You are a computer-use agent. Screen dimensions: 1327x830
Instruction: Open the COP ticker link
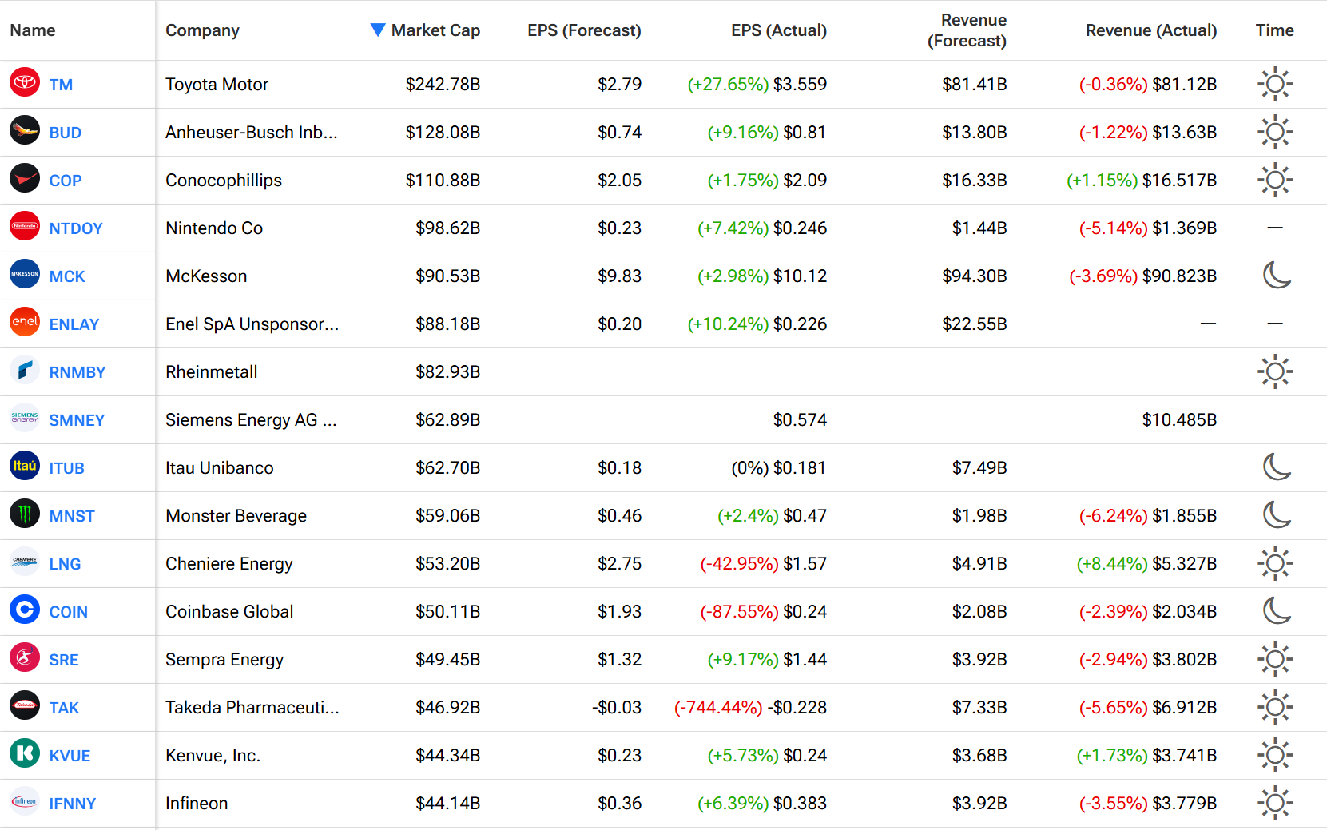66,181
